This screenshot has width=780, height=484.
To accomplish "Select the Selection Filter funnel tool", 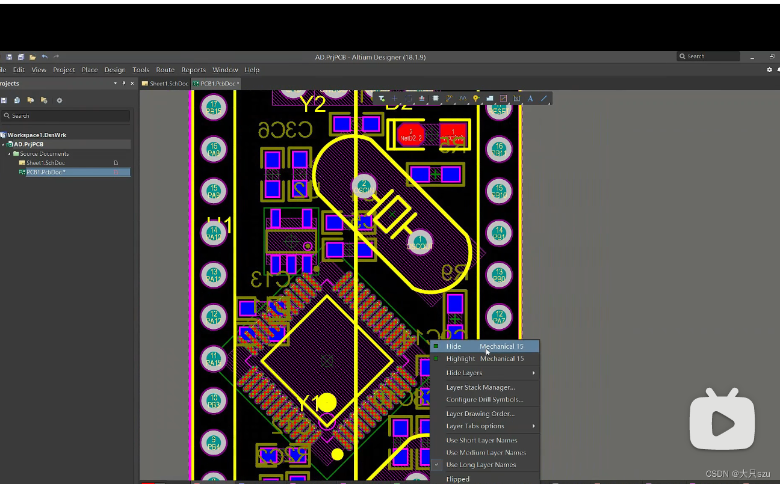I will coord(382,99).
